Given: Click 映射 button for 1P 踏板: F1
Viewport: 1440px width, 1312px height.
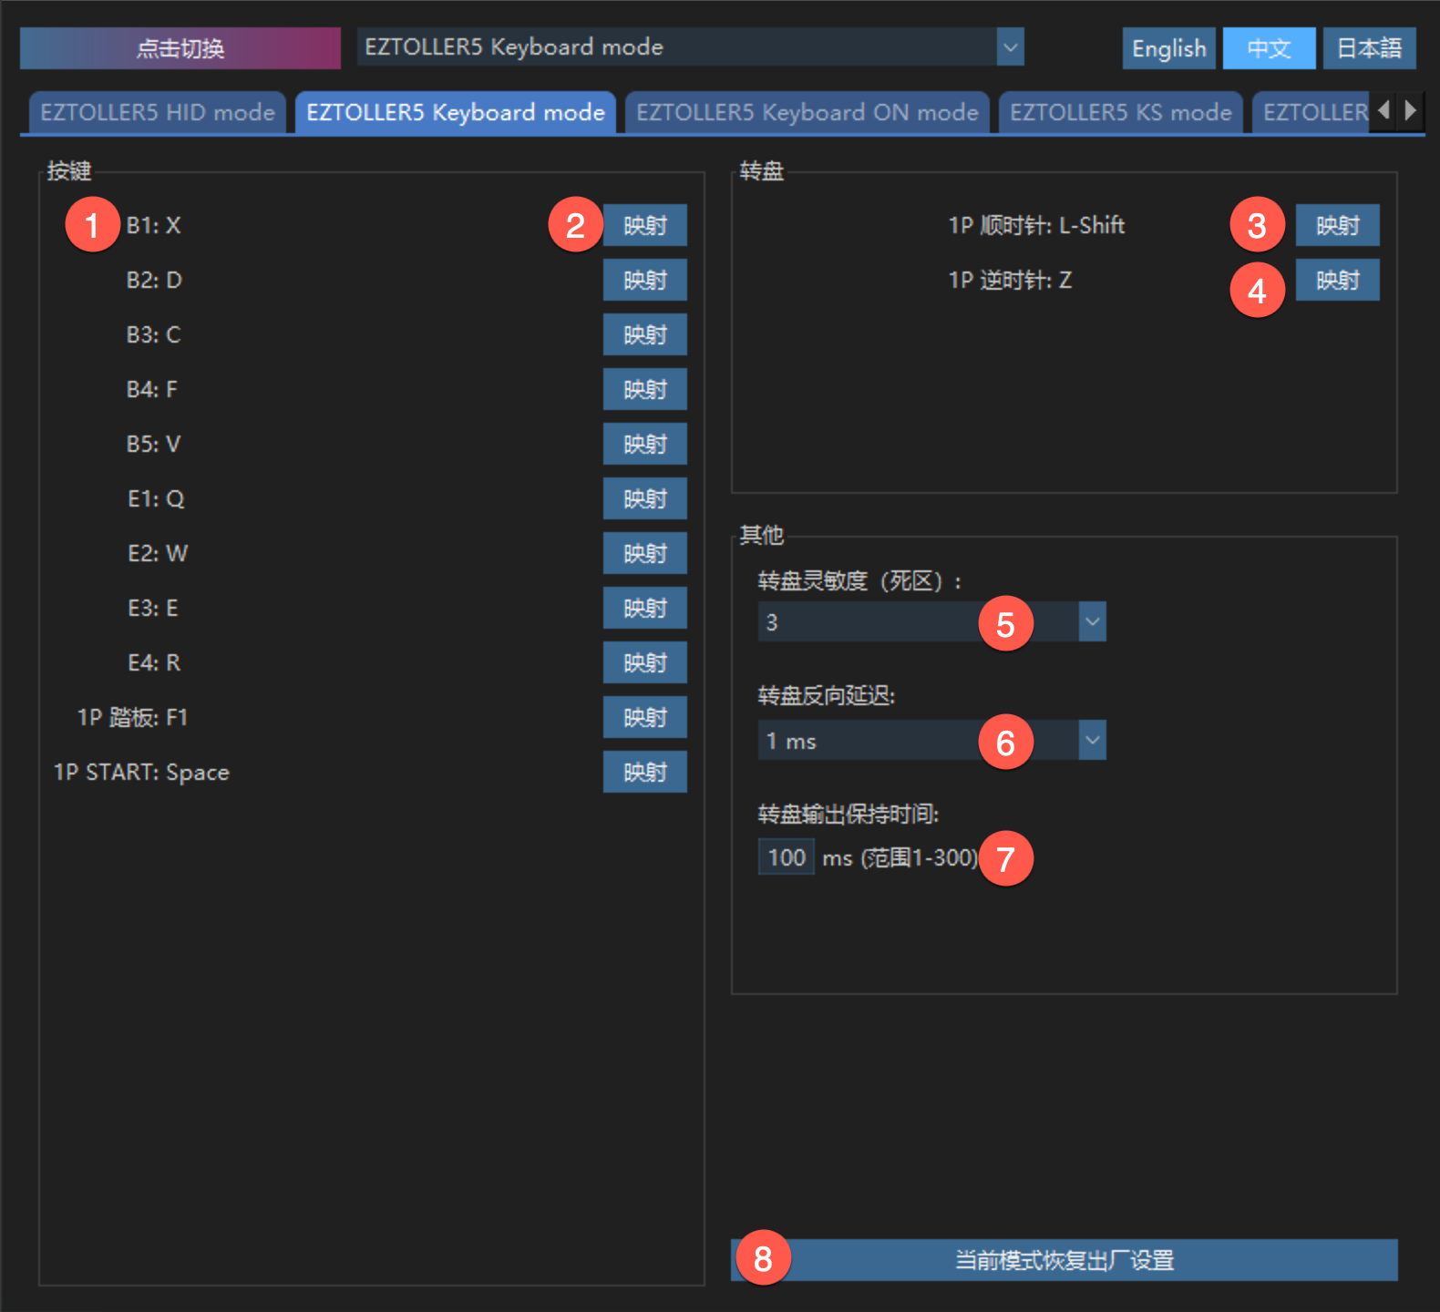Looking at the screenshot, I should coord(645,717).
